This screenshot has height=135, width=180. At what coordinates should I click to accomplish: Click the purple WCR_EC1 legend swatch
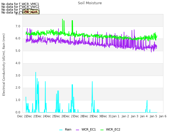(x=78, y=130)
